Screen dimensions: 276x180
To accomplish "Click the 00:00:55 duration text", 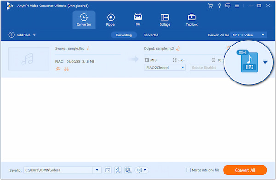I will pyautogui.click(x=73, y=62).
